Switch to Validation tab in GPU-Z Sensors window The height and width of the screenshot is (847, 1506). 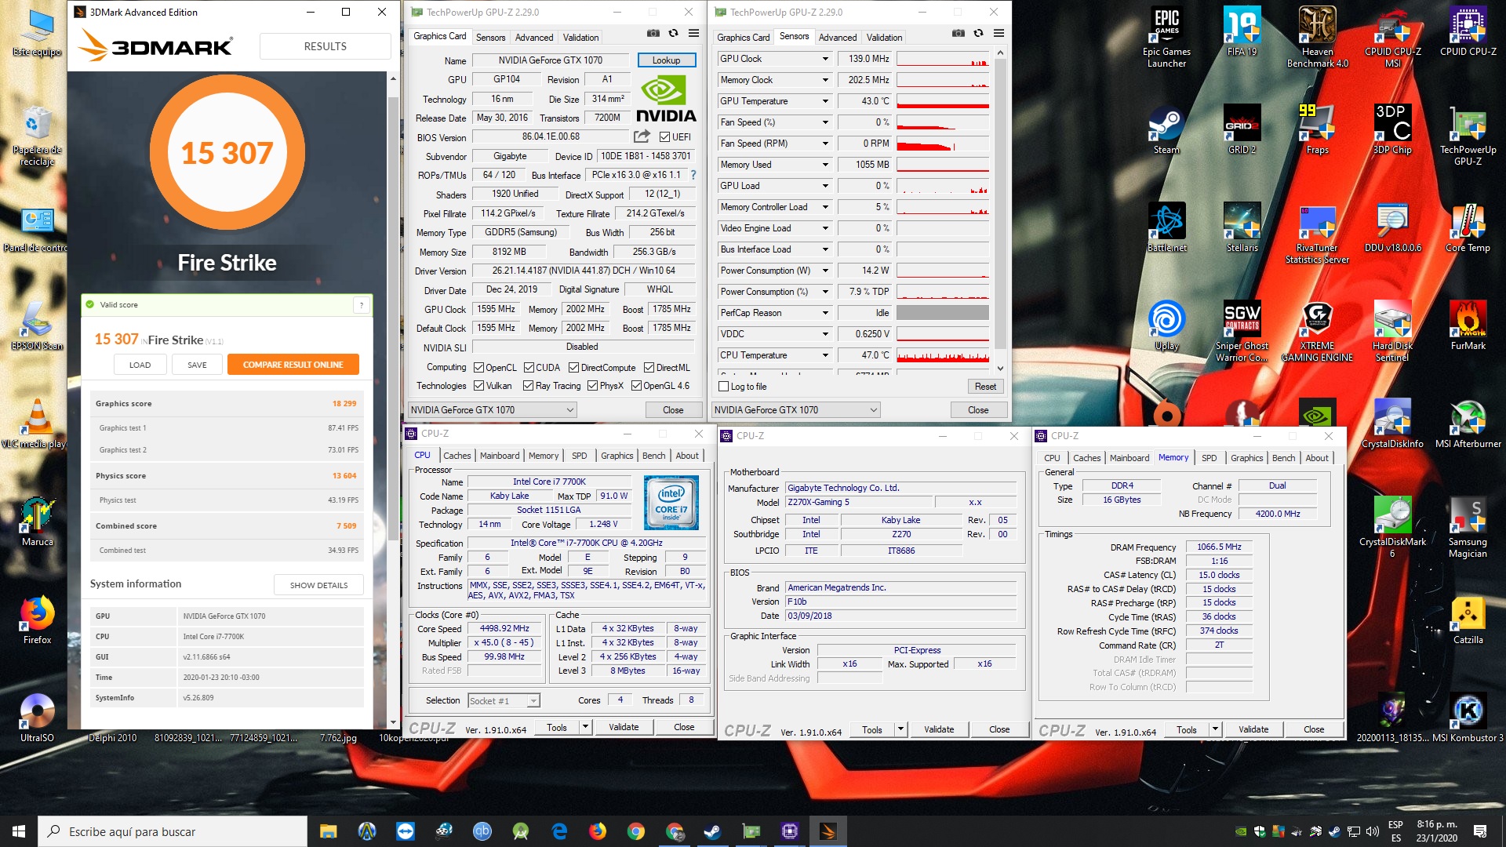[x=884, y=38]
